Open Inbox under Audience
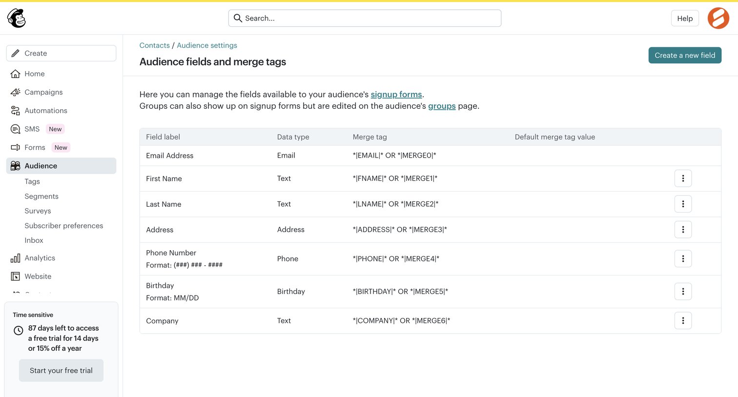738x397 pixels. (x=34, y=240)
